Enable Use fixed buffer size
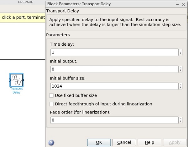Image resolution: width=188 pixels, height=147 pixels. tap(52, 95)
